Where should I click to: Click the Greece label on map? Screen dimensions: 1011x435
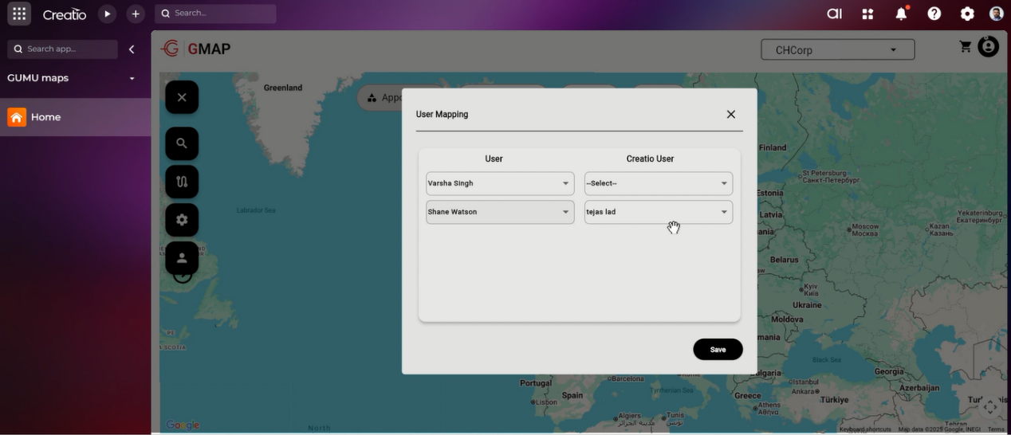748,396
